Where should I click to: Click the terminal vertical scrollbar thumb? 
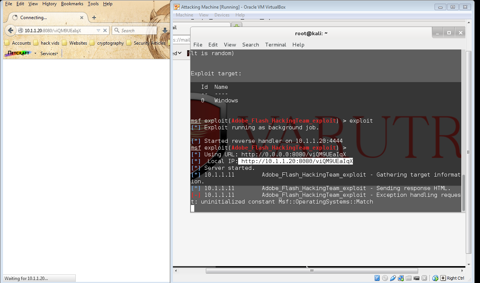(x=463, y=193)
